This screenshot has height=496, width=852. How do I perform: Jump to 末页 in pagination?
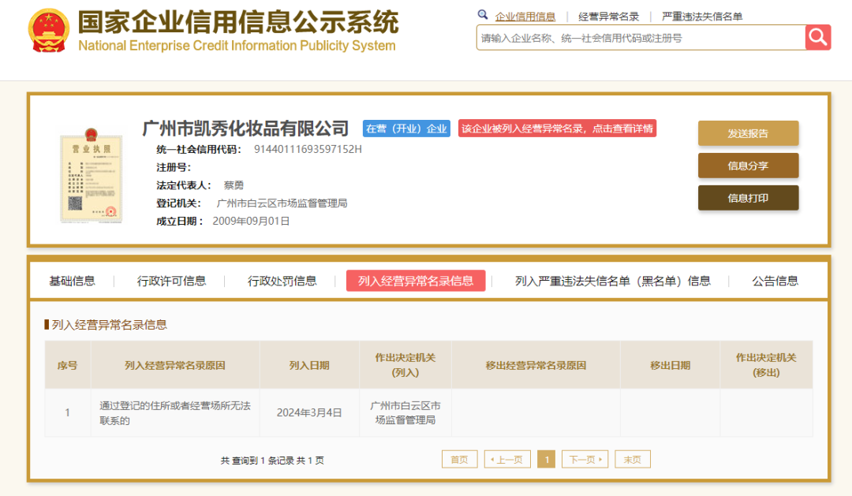tap(633, 460)
